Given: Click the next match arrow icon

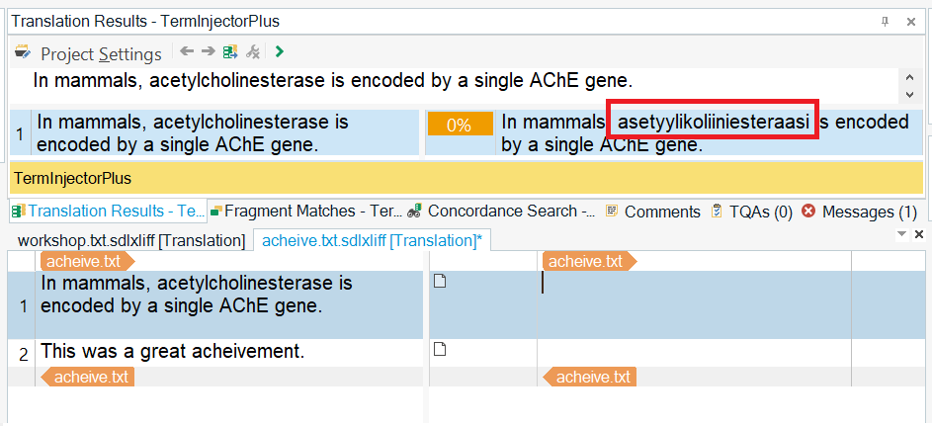Looking at the screenshot, I should click(208, 52).
